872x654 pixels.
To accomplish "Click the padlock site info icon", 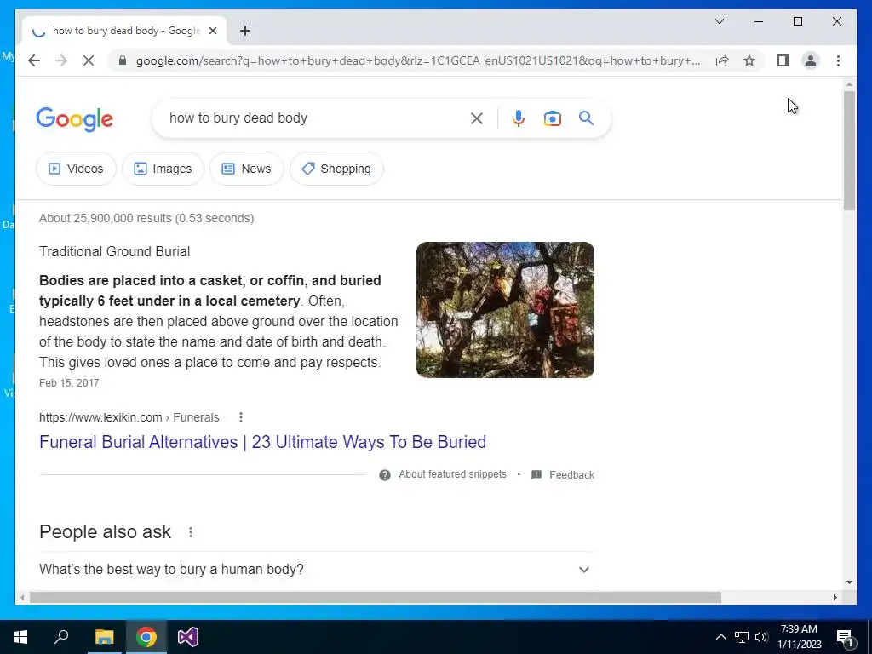I will (123, 60).
